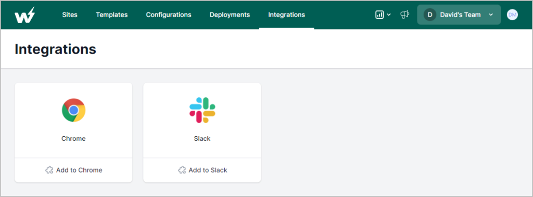
Task: Click Add to Slack button
Action: click(202, 170)
